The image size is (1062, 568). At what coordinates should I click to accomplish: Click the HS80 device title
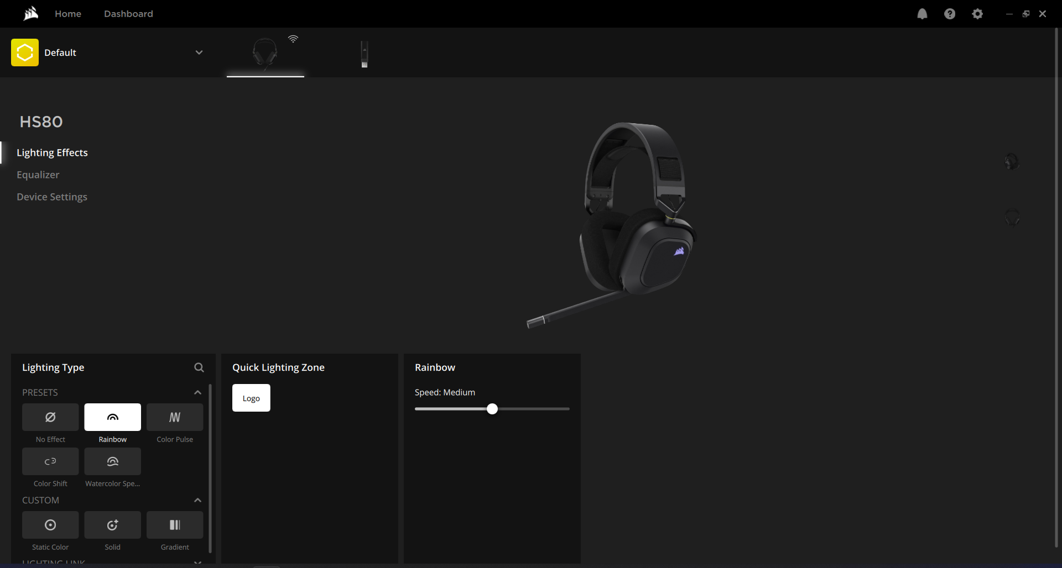41,122
